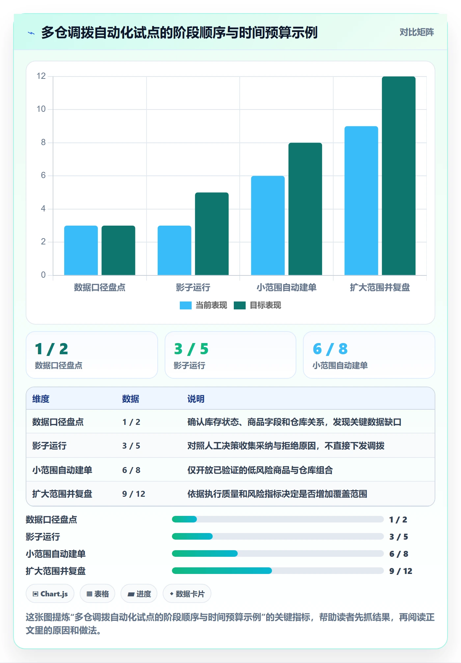The height and width of the screenshot is (663, 461).
Task: Open the 1 / 2 数据口径盘点 card
Action: pyautogui.click(x=92, y=355)
